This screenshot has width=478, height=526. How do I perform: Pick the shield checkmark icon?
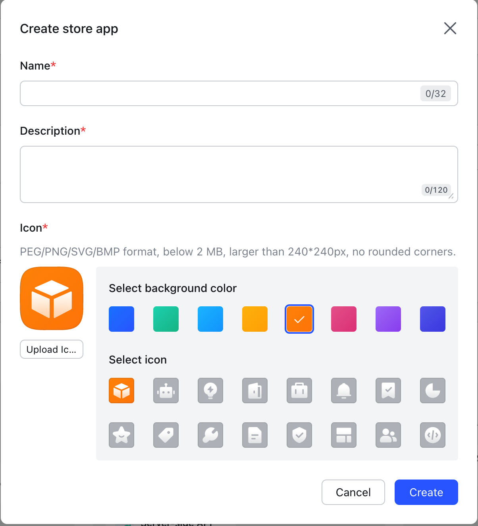pos(299,435)
